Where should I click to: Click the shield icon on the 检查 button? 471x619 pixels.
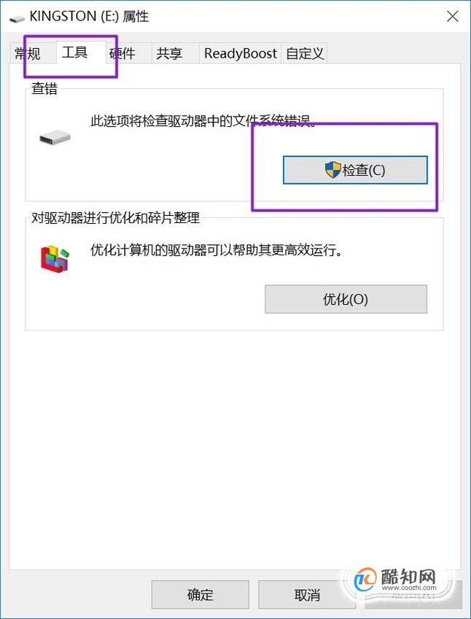332,170
